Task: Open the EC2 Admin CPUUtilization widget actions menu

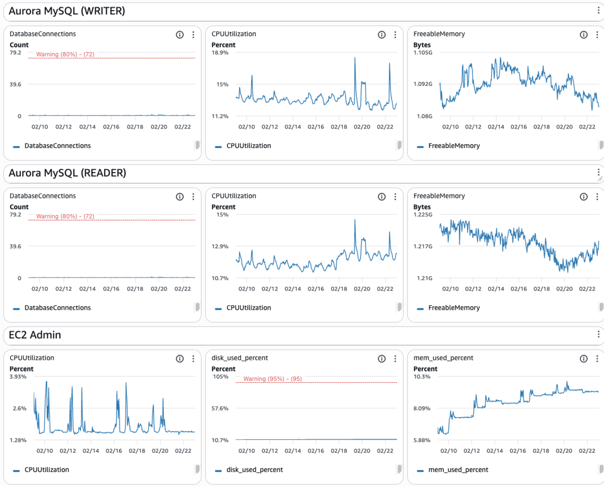Action: (193, 359)
